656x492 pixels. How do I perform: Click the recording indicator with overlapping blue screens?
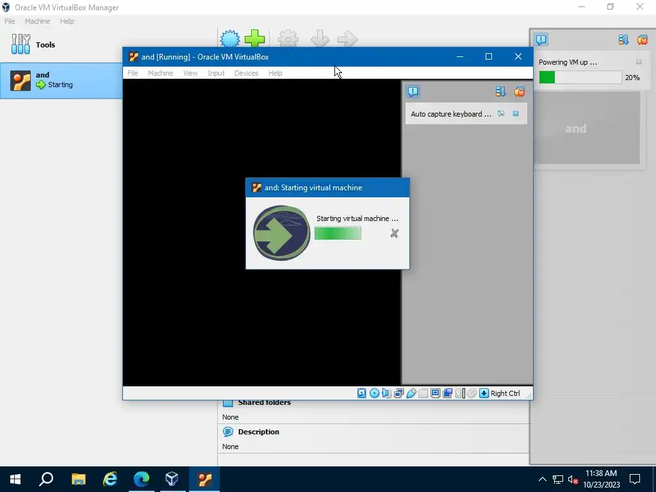pos(447,393)
